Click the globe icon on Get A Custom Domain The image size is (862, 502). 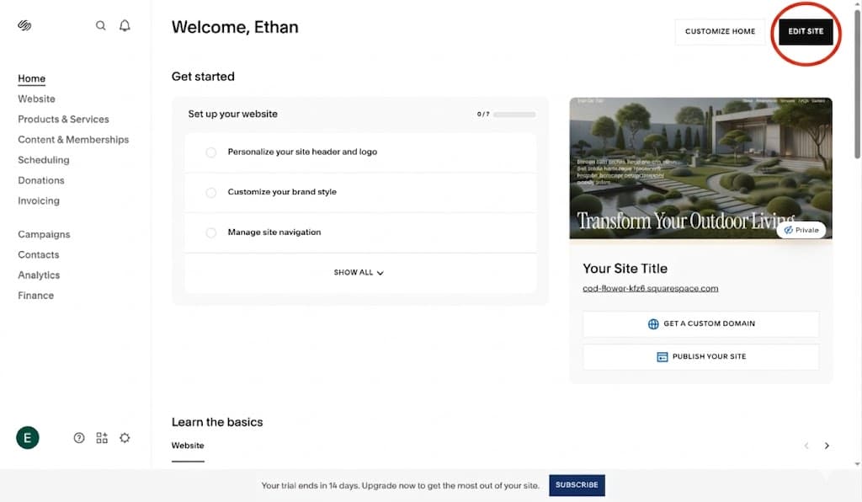(x=653, y=323)
